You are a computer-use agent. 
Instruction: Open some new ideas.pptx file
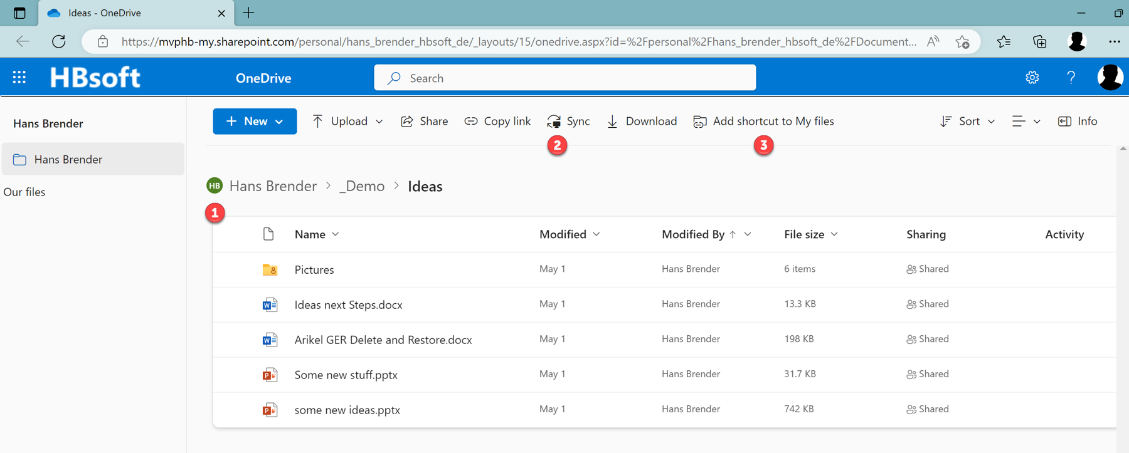coord(347,410)
